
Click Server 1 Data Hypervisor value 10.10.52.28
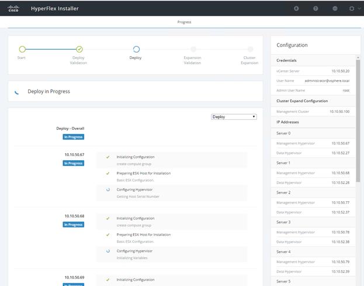(x=340, y=182)
